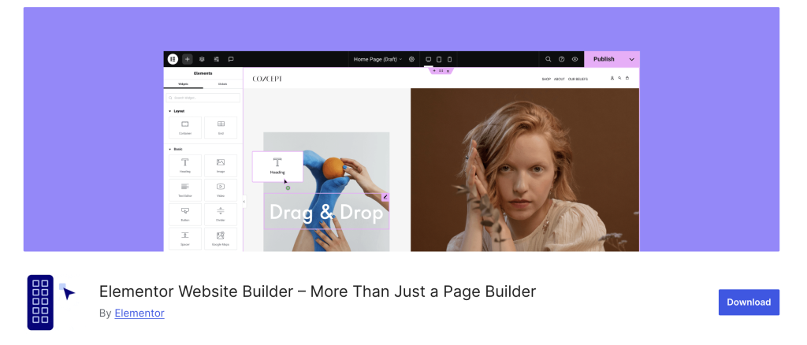Image resolution: width=807 pixels, height=345 pixels.
Task: Switch to Mobile device view
Action: (x=449, y=59)
